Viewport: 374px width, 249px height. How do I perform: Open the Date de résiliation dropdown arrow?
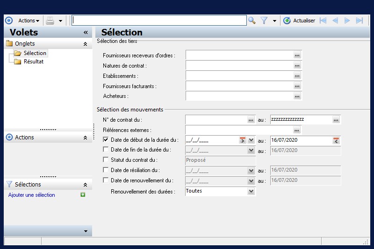click(251, 171)
